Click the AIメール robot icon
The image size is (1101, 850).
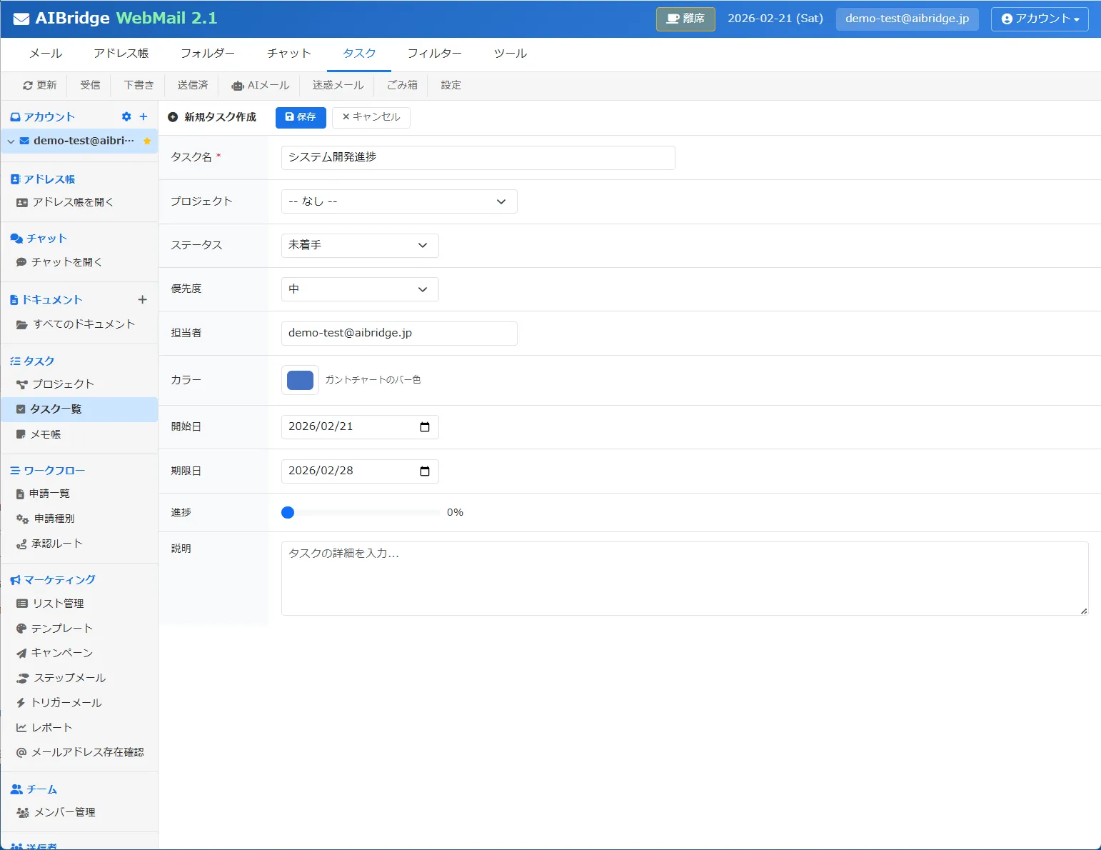coord(238,86)
